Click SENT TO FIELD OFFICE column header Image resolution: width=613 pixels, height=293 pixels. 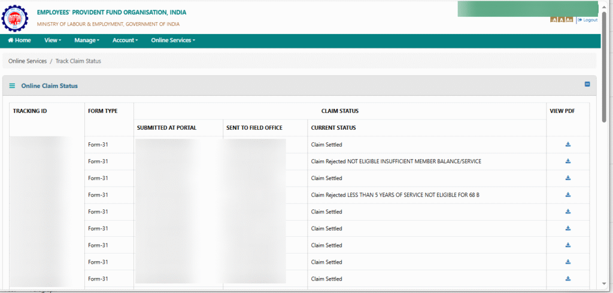point(254,128)
